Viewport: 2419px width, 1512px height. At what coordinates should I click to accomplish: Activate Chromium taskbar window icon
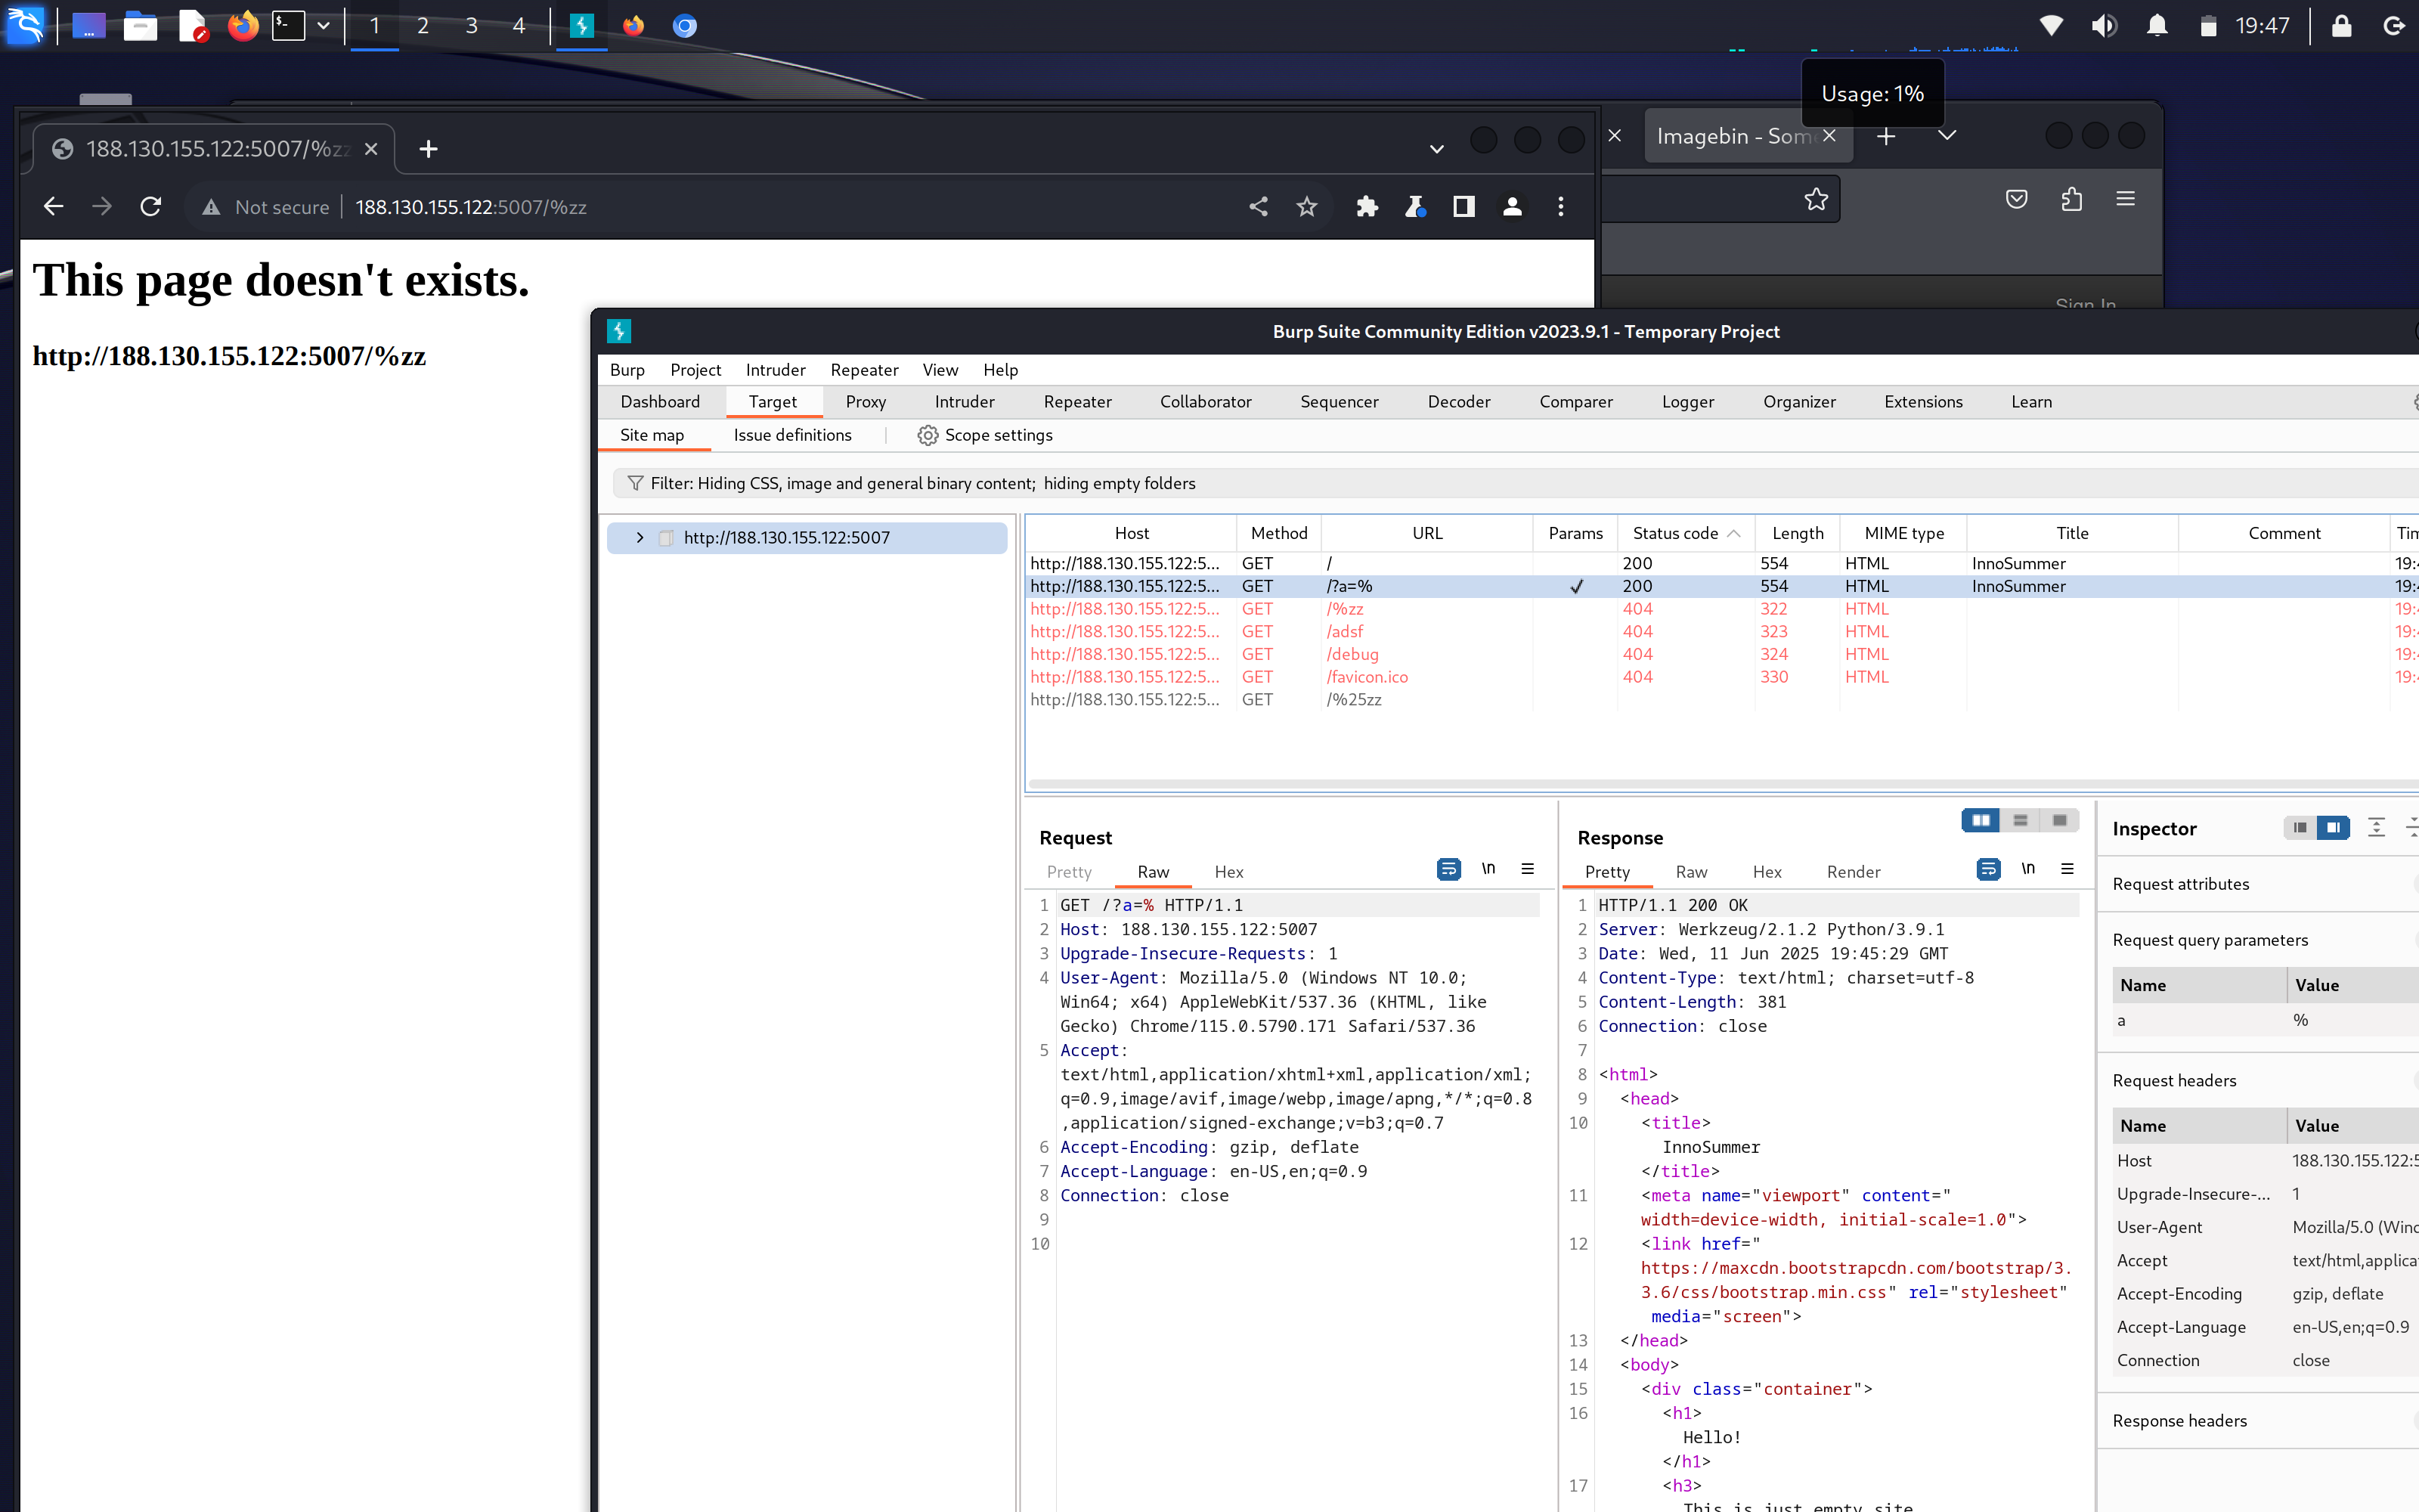[685, 26]
